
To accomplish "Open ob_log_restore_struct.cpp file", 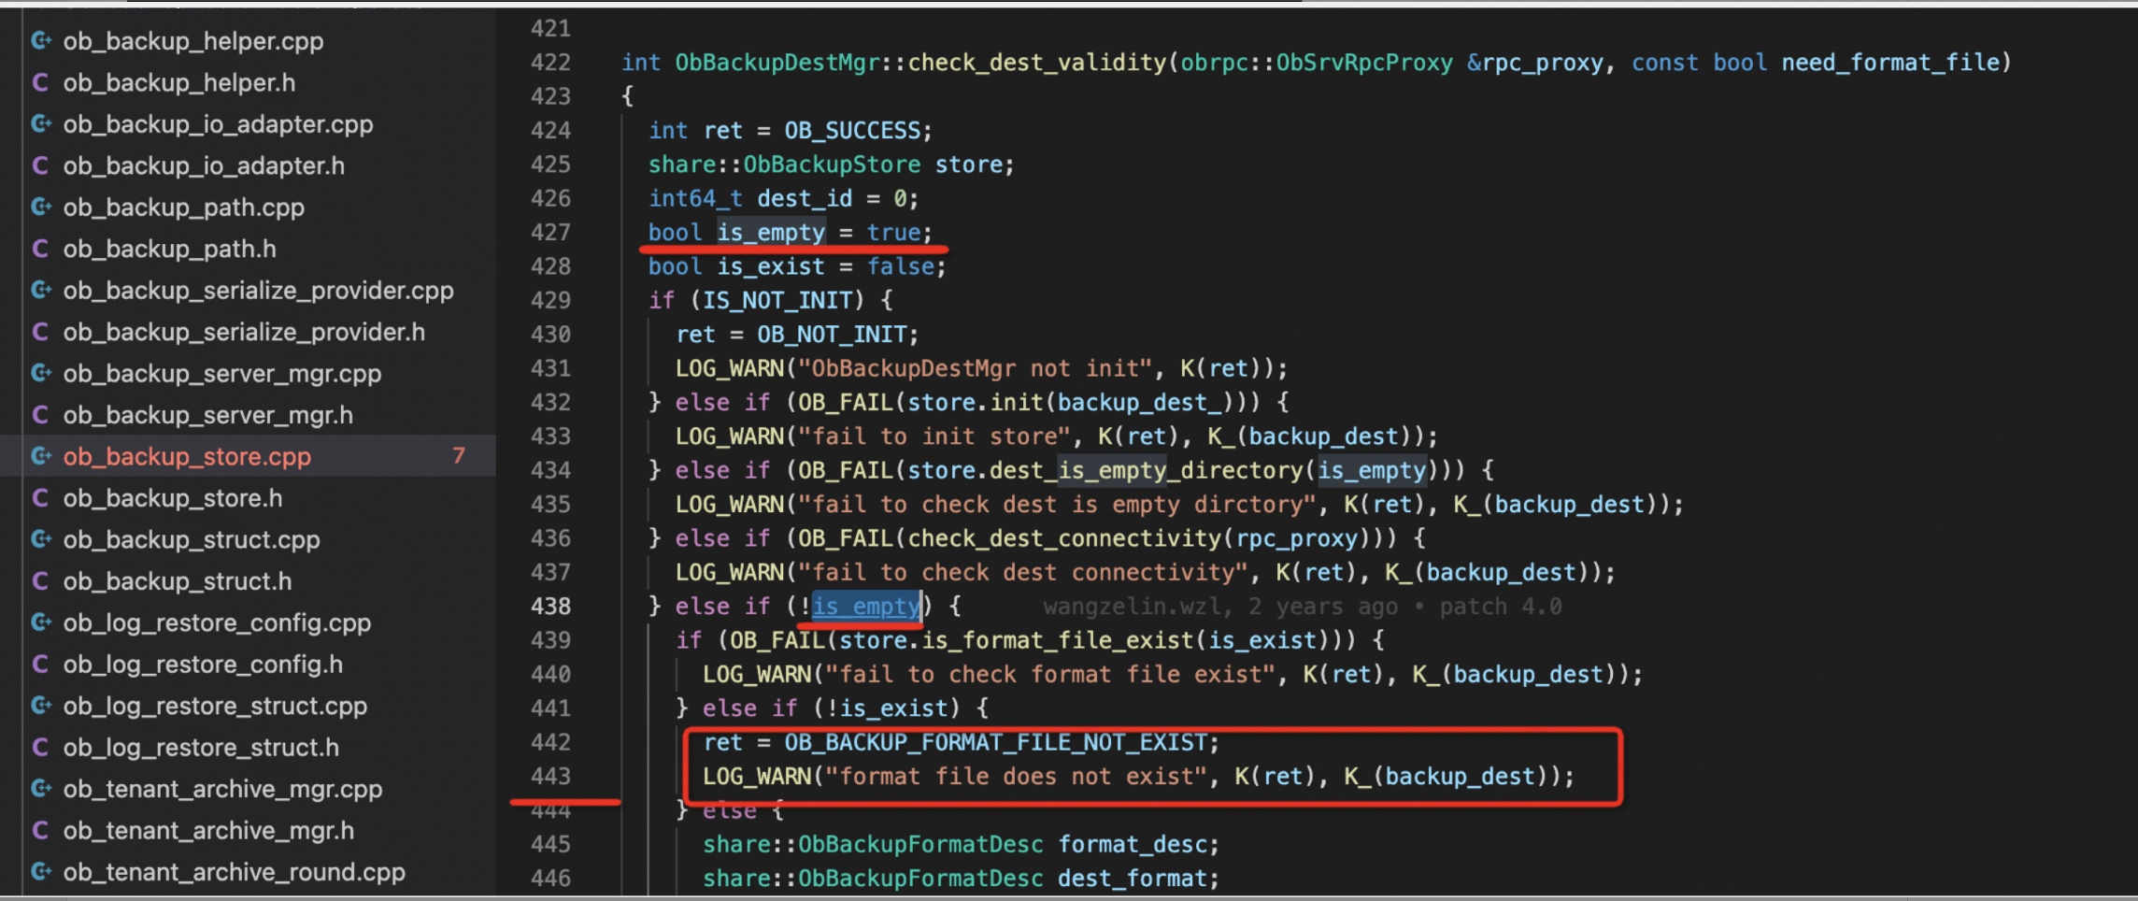I will 215,706.
